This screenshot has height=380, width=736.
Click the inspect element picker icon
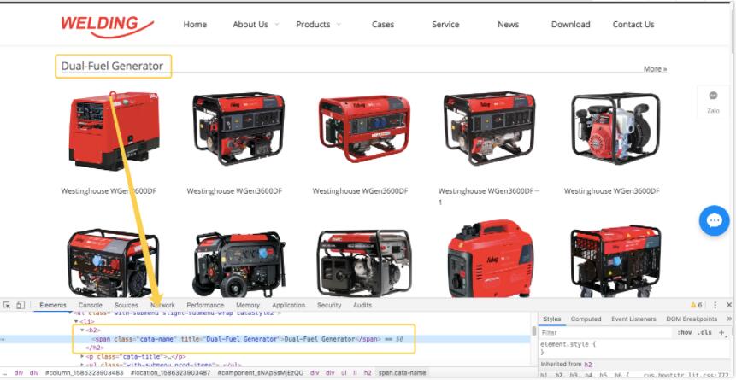7,305
